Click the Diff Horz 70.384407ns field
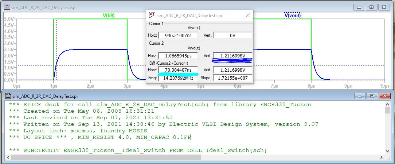 pos(178,70)
